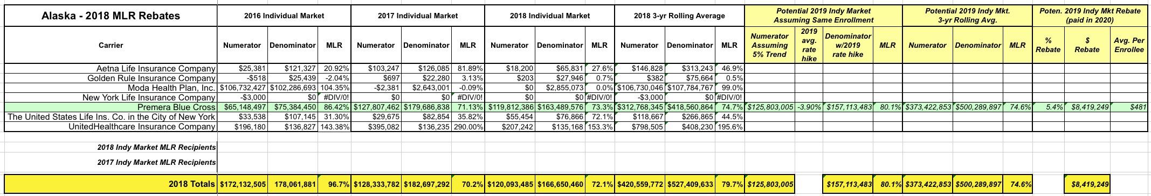The width and height of the screenshot is (1151, 196).
Task: Select the New York Life Insurance Company cell
Action: pos(111,97)
